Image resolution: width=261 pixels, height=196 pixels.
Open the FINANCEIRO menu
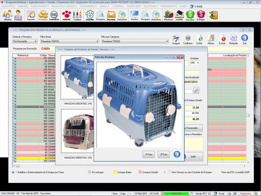click(134, 6)
